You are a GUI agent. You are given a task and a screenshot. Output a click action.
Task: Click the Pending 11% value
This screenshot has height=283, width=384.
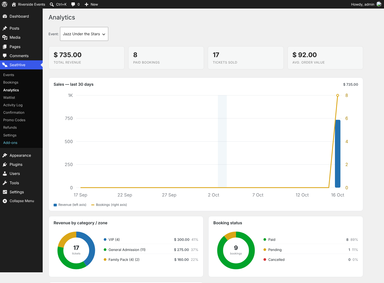[x=355, y=250]
